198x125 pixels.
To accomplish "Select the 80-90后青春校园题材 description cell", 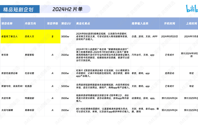I will pyautogui.click(x=103, y=110).
